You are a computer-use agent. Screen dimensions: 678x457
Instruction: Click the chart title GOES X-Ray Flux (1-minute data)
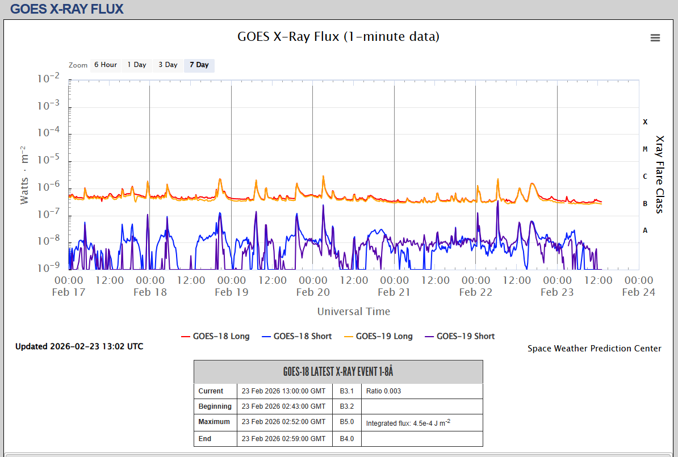tap(338, 36)
